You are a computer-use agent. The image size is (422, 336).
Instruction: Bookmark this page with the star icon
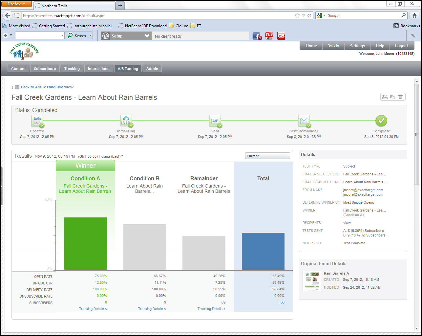(x=297, y=15)
